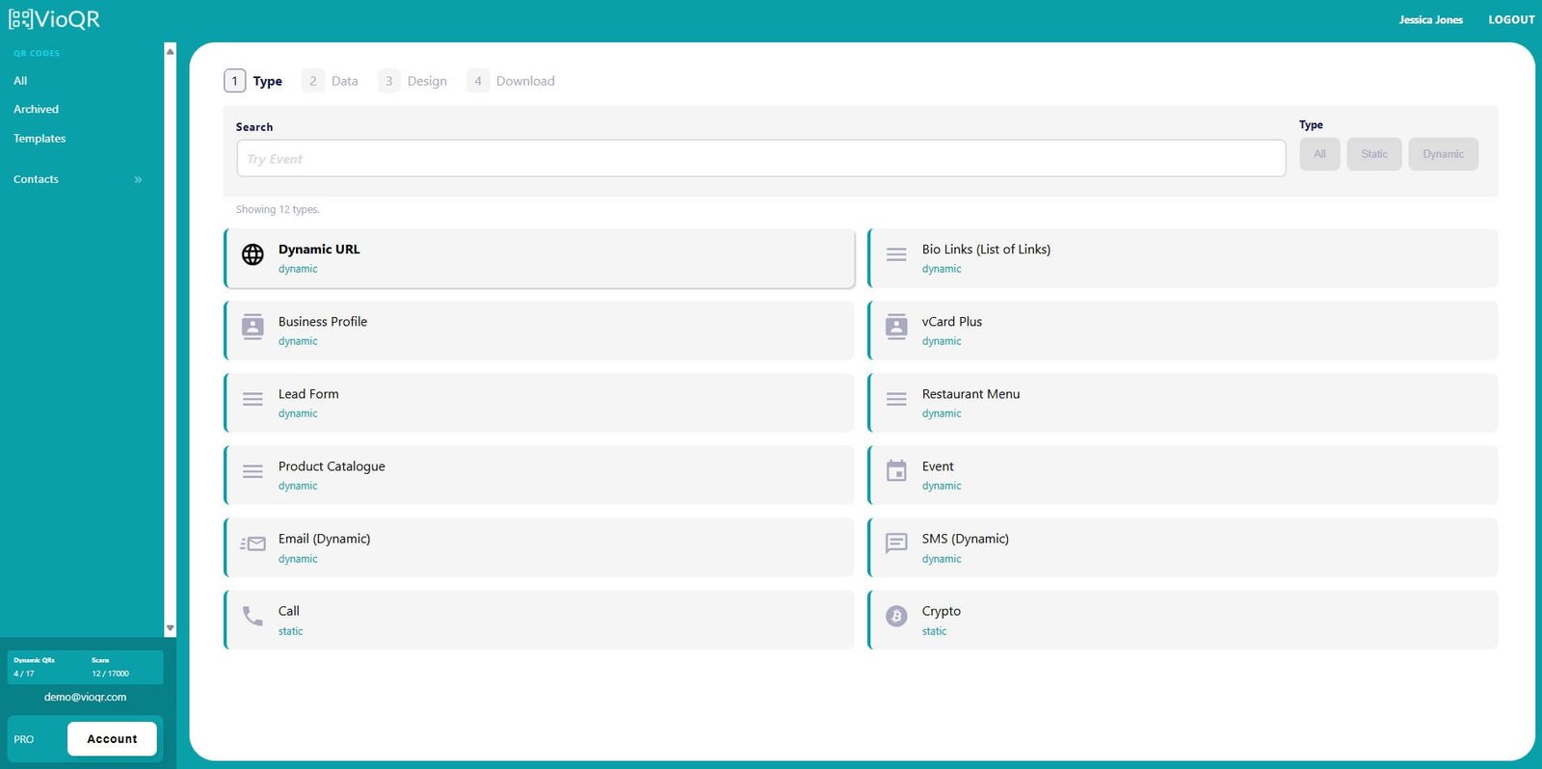The image size is (1542, 769).
Task: Click the vCard Plus contact icon
Action: [x=896, y=327]
